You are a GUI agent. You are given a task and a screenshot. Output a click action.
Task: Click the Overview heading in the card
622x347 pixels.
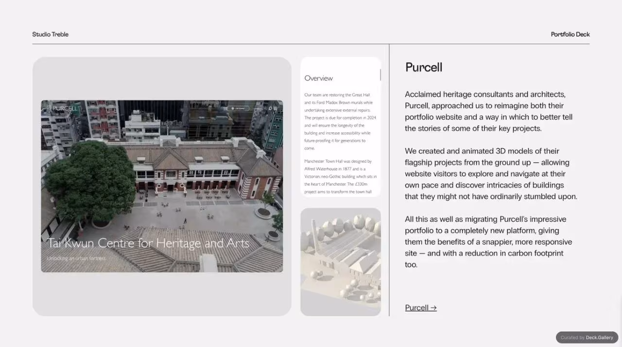(x=318, y=78)
